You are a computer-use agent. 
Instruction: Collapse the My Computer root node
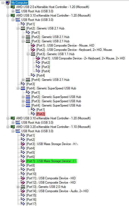pyautogui.click(x=3, y=3)
